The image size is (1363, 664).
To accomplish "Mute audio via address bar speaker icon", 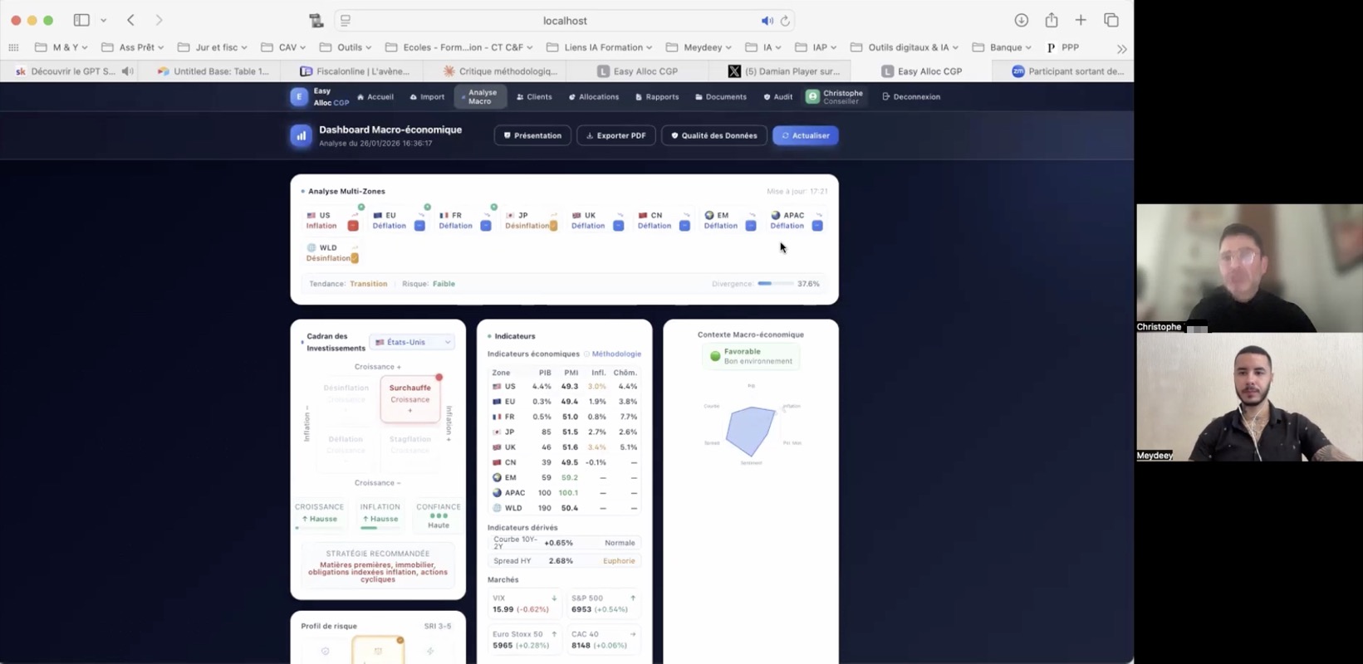I will (x=767, y=21).
